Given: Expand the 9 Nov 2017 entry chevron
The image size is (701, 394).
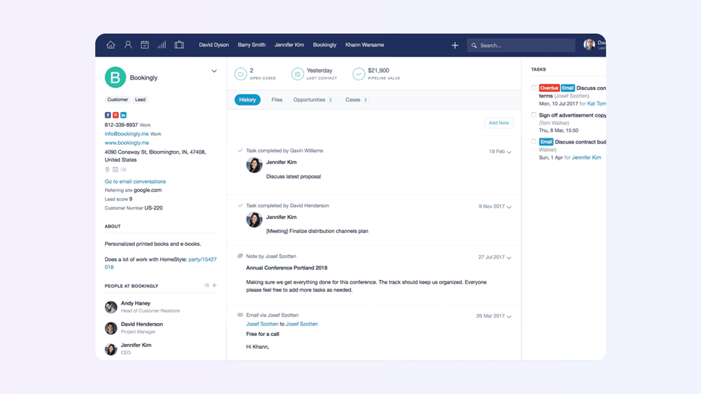Looking at the screenshot, I should 509,207.
